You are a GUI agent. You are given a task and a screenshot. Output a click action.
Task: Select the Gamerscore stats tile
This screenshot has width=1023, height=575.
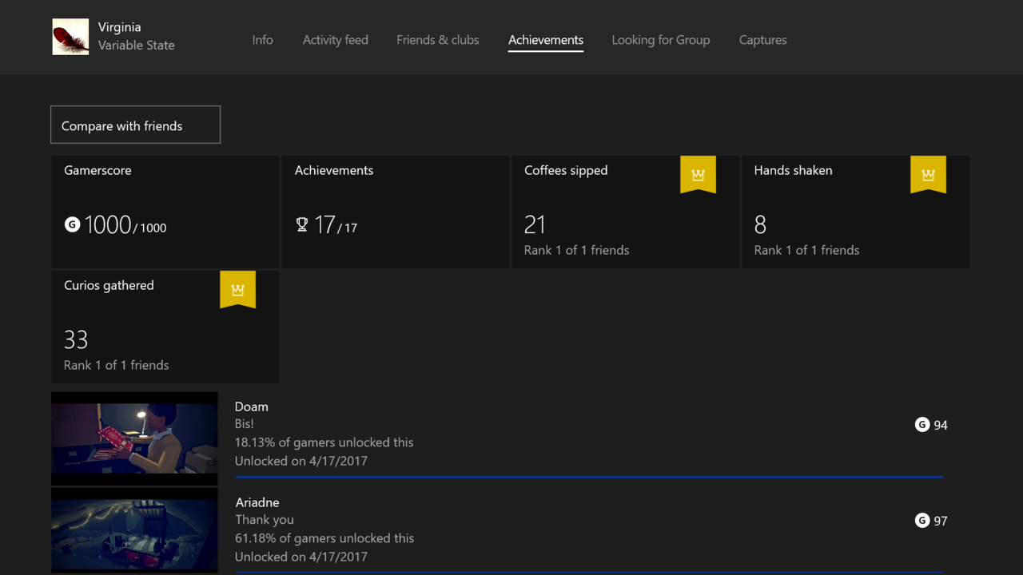[x=165, y=212]
